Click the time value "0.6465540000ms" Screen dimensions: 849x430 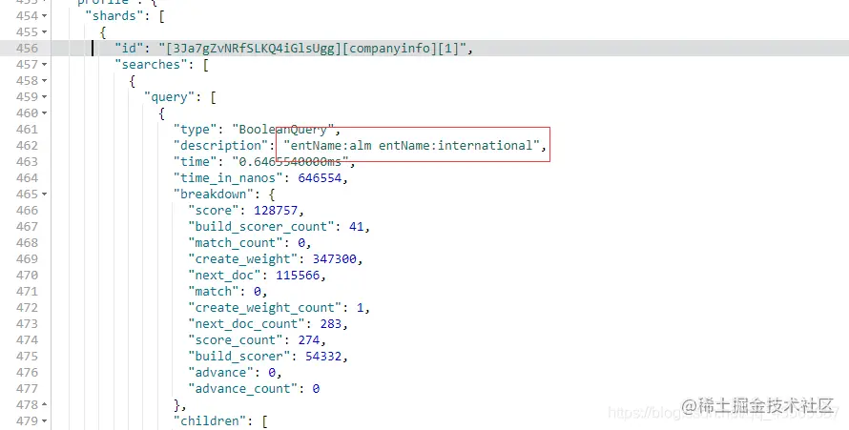(290, 162)
